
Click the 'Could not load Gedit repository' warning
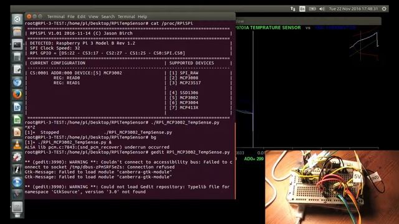pos(127,189)
